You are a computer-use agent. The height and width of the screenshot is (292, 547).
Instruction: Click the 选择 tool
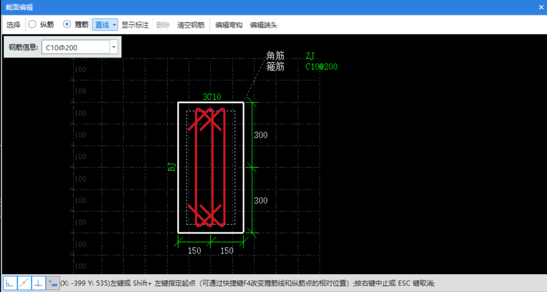pyautogui.click(x=13, y=25)
